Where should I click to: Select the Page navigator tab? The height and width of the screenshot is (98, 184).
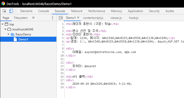pyautogui.click(x=6, y=18)
